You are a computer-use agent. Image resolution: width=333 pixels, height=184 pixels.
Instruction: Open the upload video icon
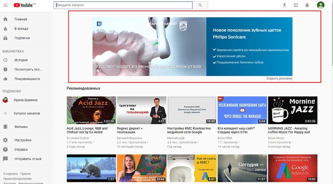(x=284, y=5)
